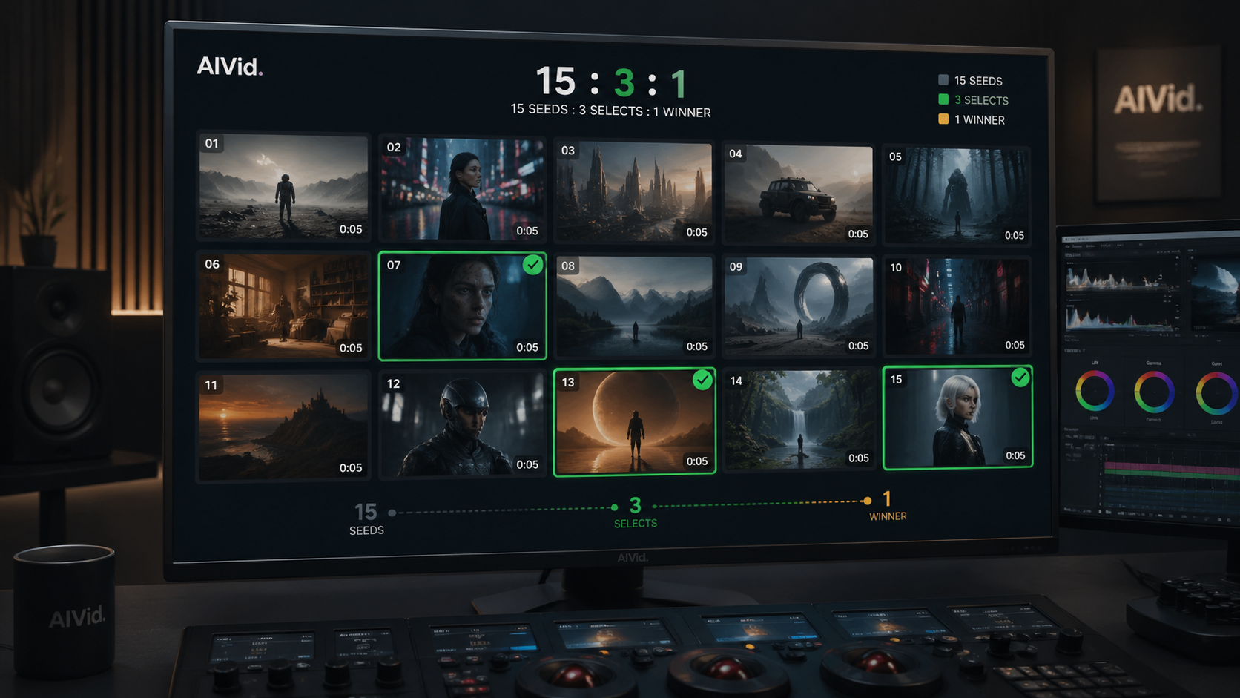The width and height of the screenshot is (1240, 698).
Task: Click the green 3 SELECTS legend swatch
Action: coord(943,99)
